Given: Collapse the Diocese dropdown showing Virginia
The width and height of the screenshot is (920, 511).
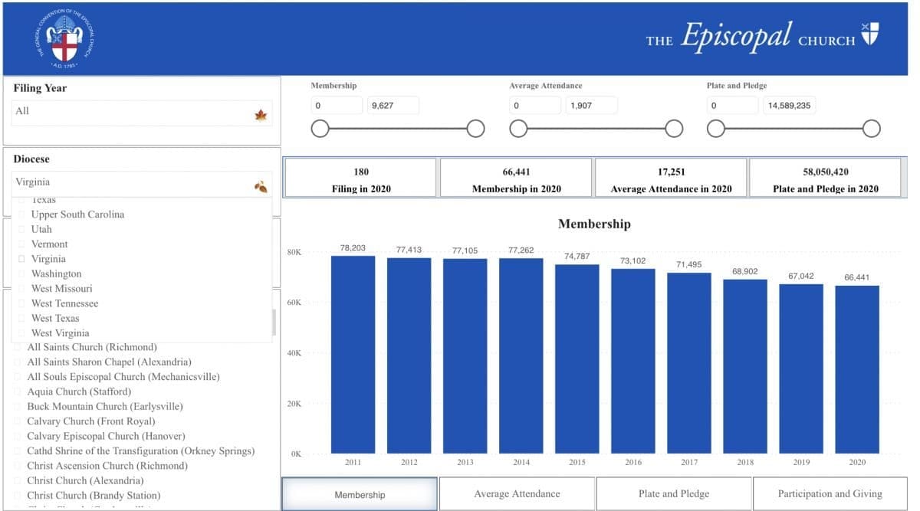Looking at the screenshot, I should point(142,183).
